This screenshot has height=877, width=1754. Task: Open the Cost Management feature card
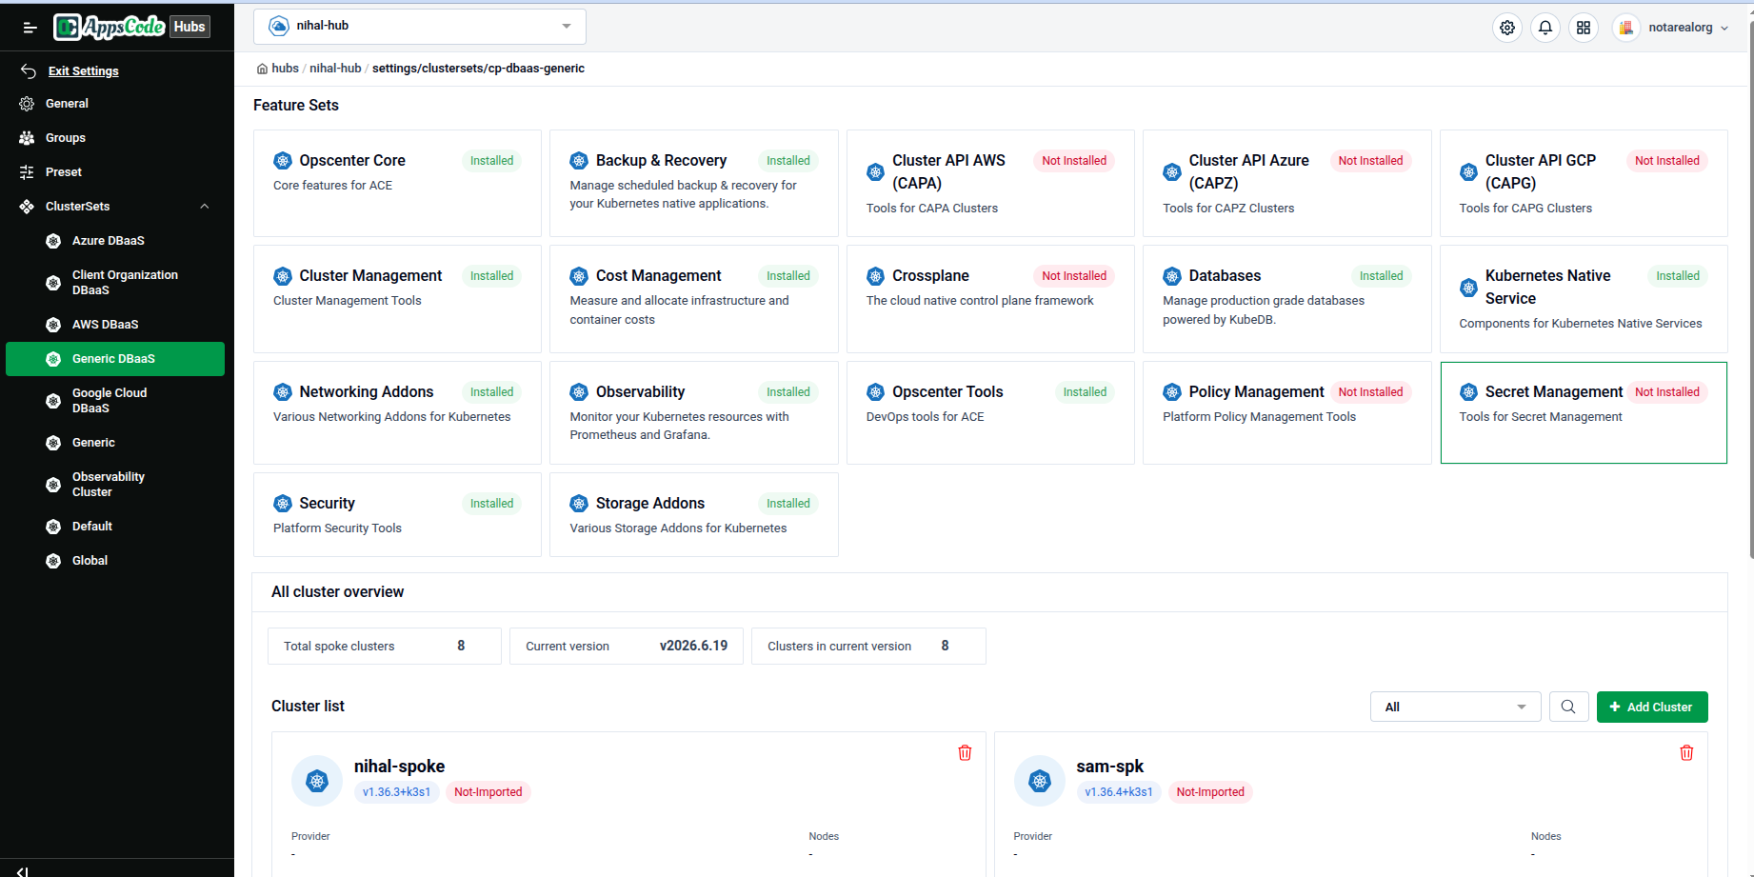click(x=694, y=299)
